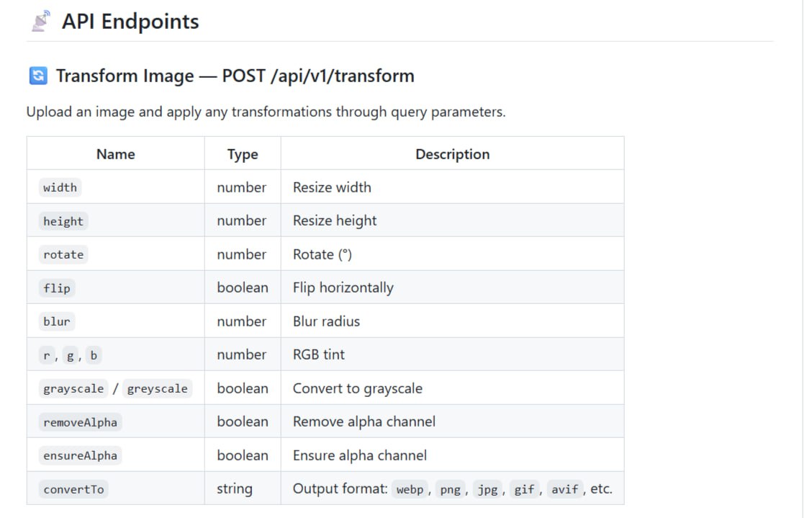Select the rotate parameter name
804x518 pixels.
point(63,254)
